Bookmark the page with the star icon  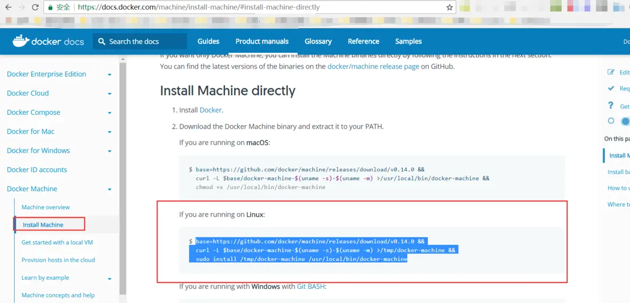coord(450,8)
